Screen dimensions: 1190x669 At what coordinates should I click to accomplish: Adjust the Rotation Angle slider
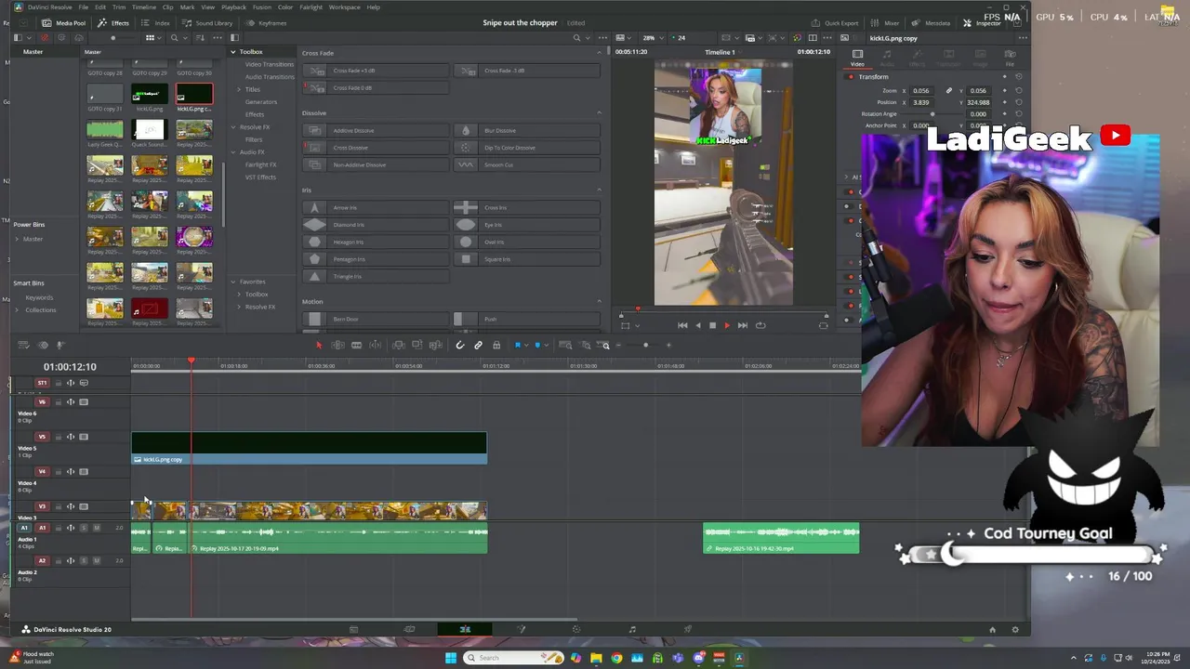[x=932, y=114]
